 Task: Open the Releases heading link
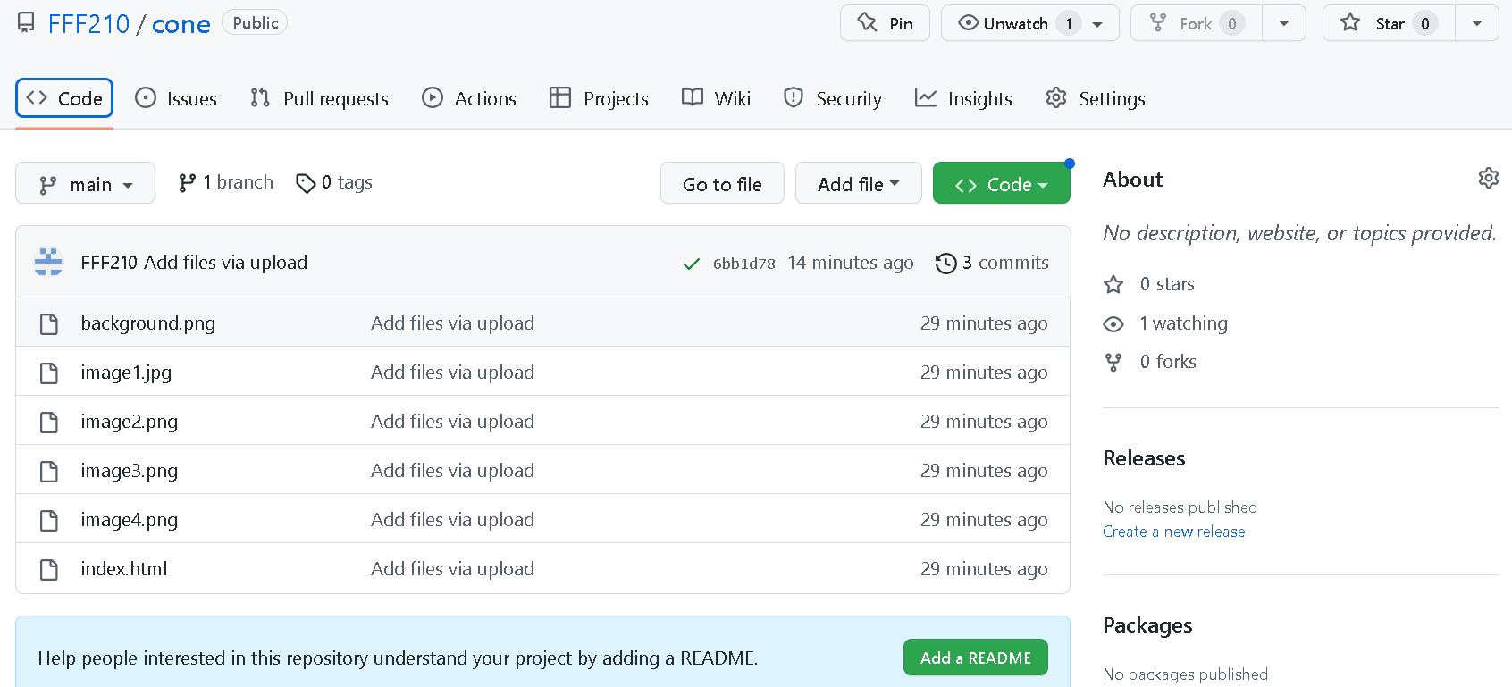[1144, 458]
